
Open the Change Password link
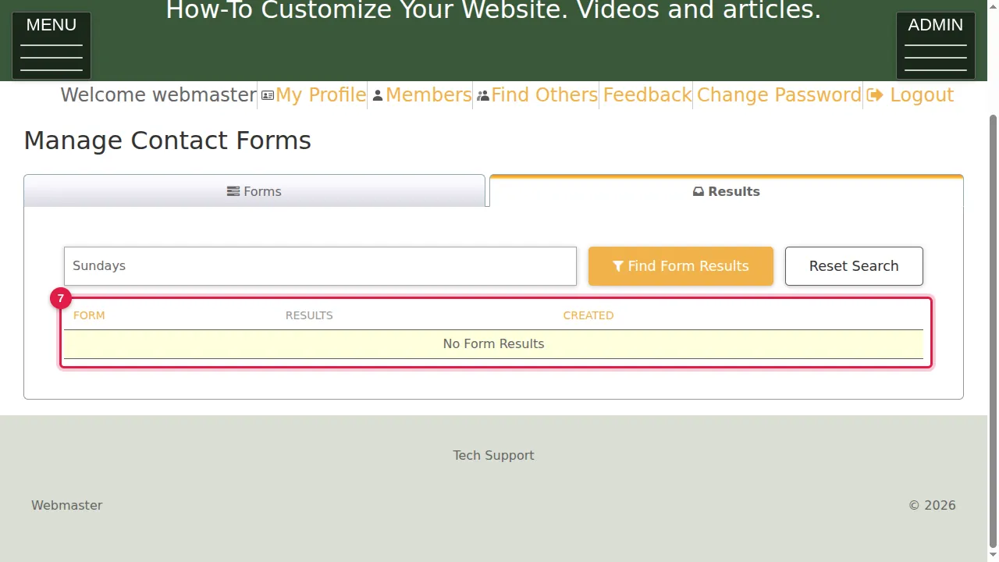(x=779, y=95)
